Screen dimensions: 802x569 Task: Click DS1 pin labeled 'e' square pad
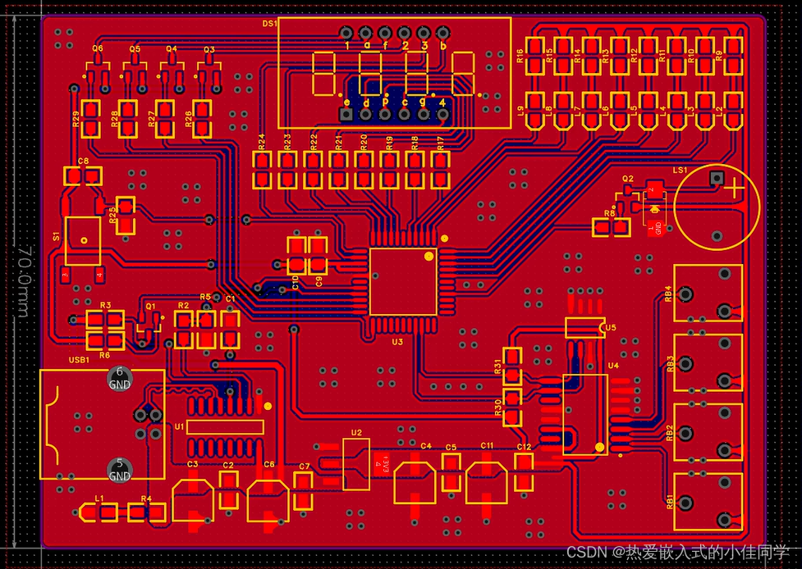346,115
